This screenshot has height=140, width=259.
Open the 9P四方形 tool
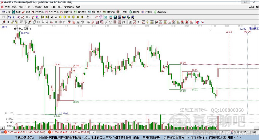pyautogui.click(x=52, y=12)
